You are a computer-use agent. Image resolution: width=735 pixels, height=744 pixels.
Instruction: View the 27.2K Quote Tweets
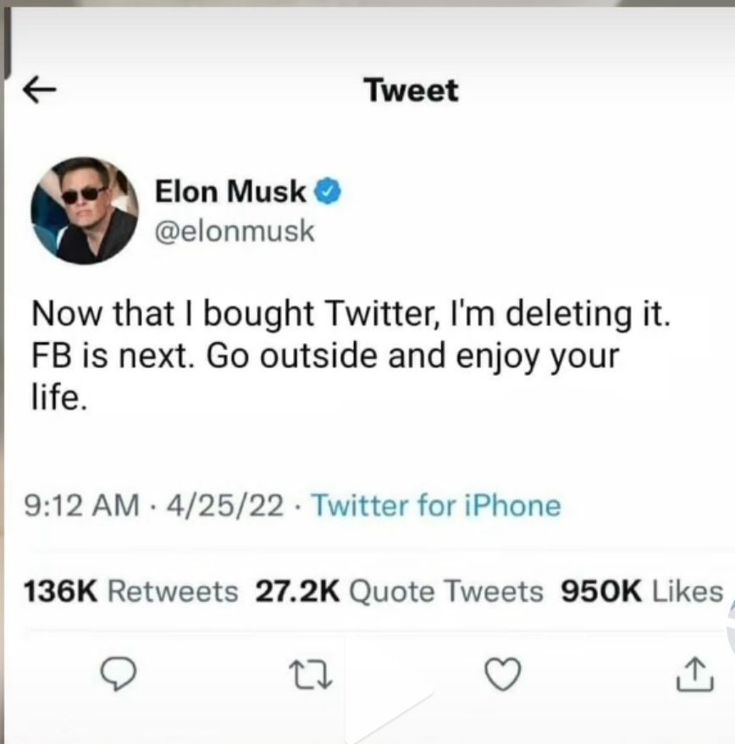[399, 591]
